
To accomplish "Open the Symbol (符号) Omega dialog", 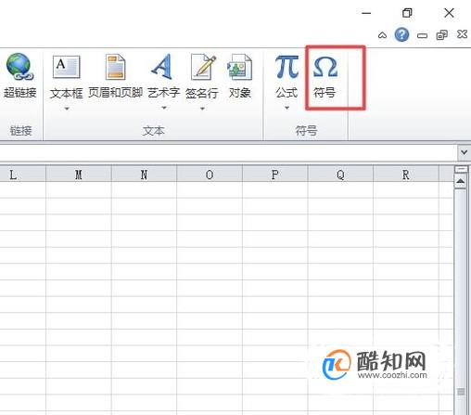I will (325, 76).
